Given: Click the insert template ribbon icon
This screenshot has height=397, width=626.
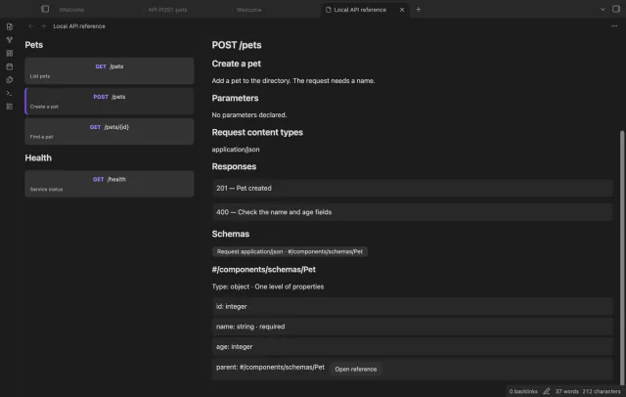Looking at the screenshot, I should pos(10,80).
